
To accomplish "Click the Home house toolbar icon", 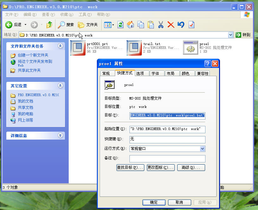I will click(130, 25).
